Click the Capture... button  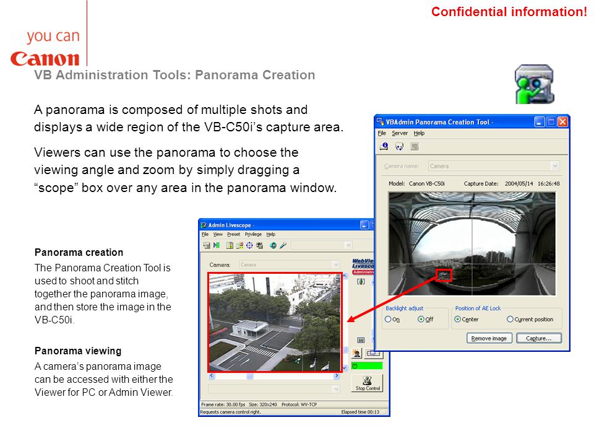539,338
